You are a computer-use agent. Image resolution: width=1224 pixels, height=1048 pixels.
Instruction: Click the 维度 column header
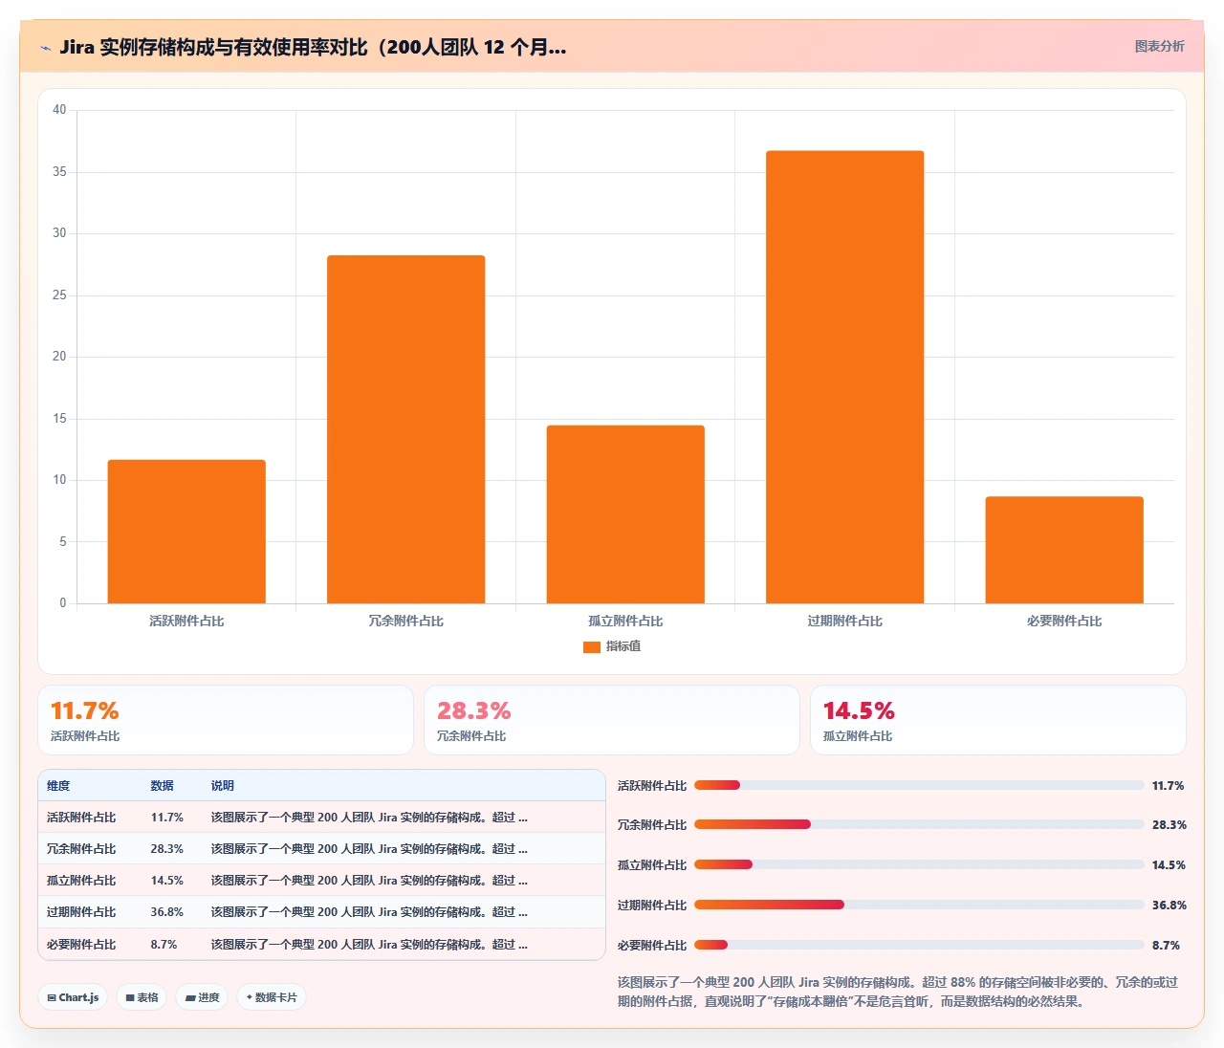pyautogui.click(x=58, y=786)
